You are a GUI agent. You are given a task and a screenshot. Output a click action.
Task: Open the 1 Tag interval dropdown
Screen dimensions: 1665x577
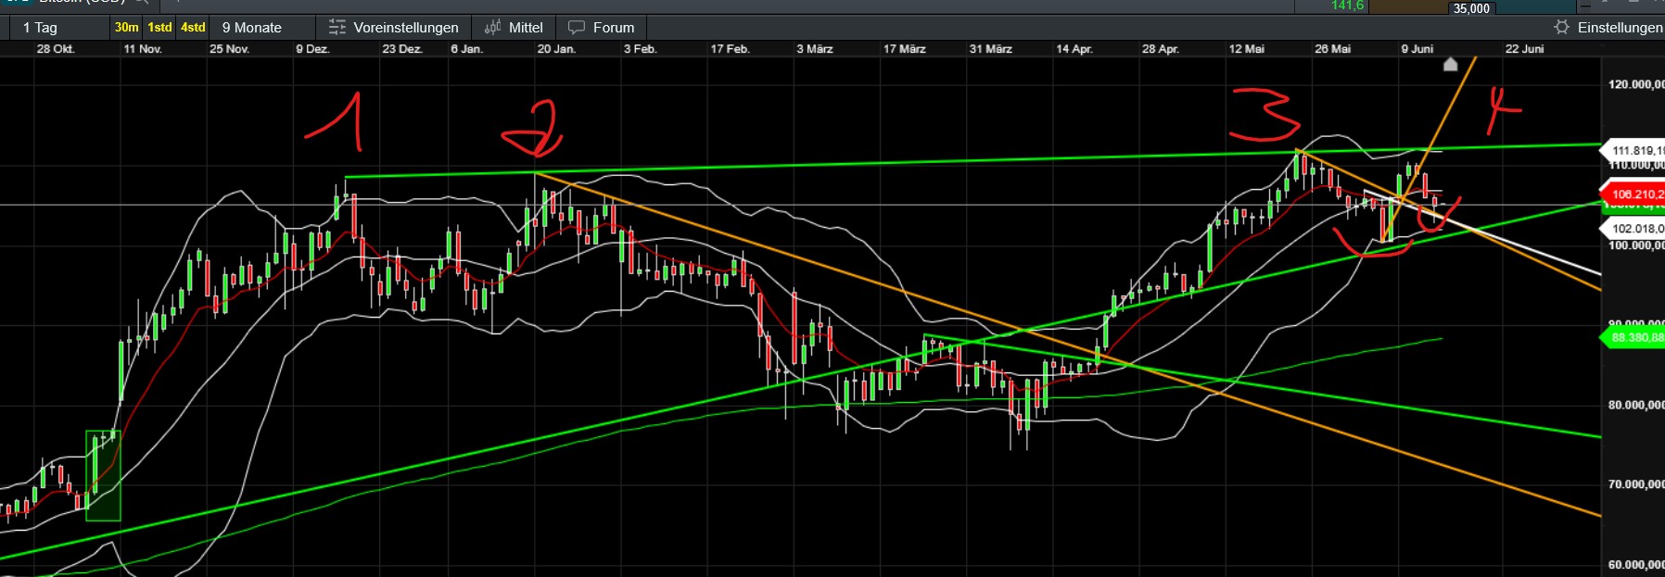(40, 28)
